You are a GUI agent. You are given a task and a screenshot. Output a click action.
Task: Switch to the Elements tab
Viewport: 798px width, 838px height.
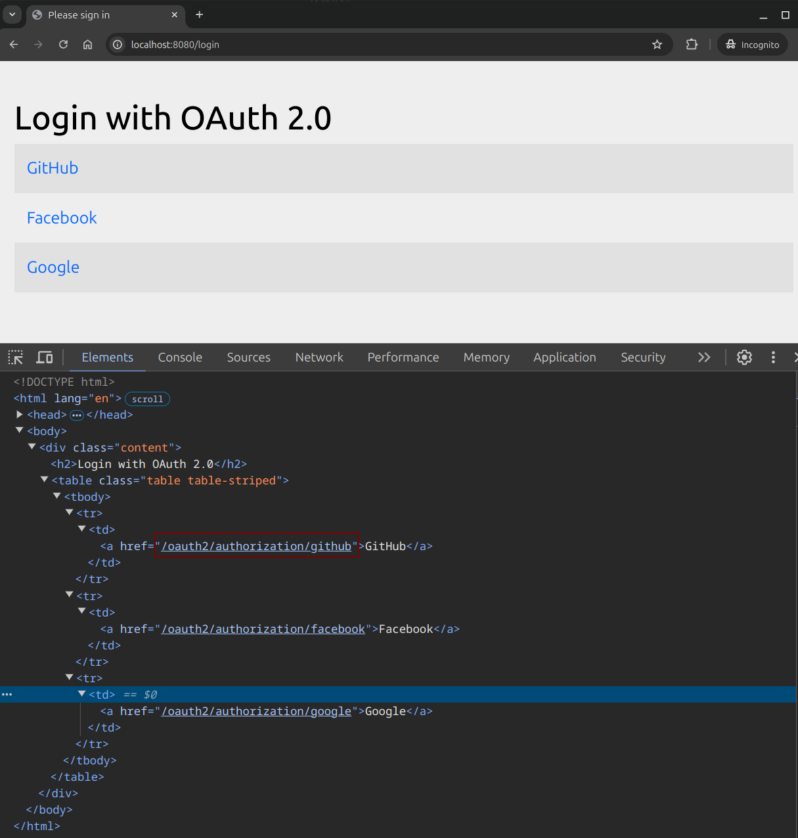click(108, 358)
